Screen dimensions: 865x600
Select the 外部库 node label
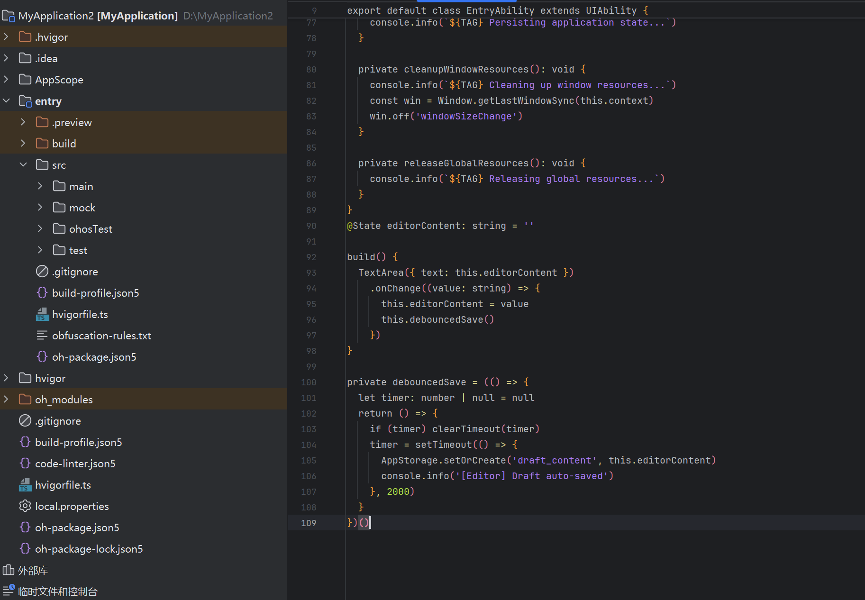coord(33,570)
